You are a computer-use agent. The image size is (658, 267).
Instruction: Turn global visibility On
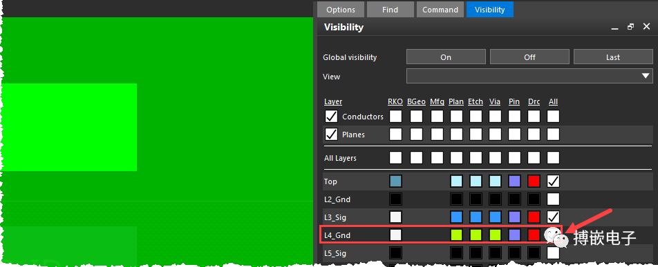pos(446,57)
